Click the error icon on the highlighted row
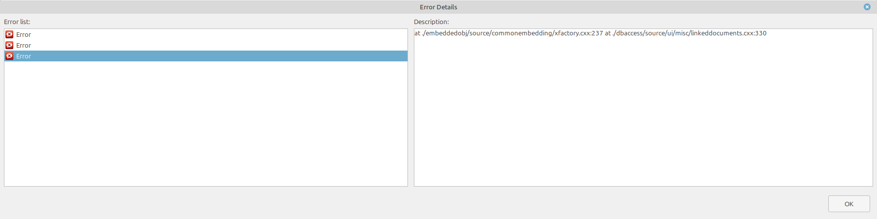877x219 pixels. coord(9,56)
